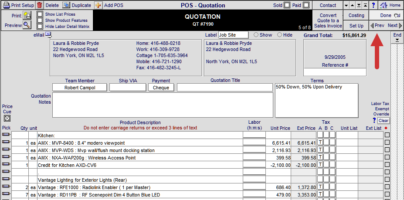Click the Print Setup printer icon
404x200 pixels.
[6, 5]
